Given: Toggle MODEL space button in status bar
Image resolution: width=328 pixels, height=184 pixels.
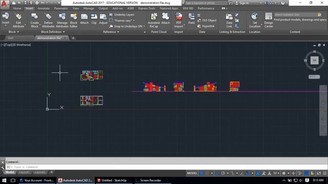Looking at the screenshot, I should pyautogui.click(x=192, y=173).
